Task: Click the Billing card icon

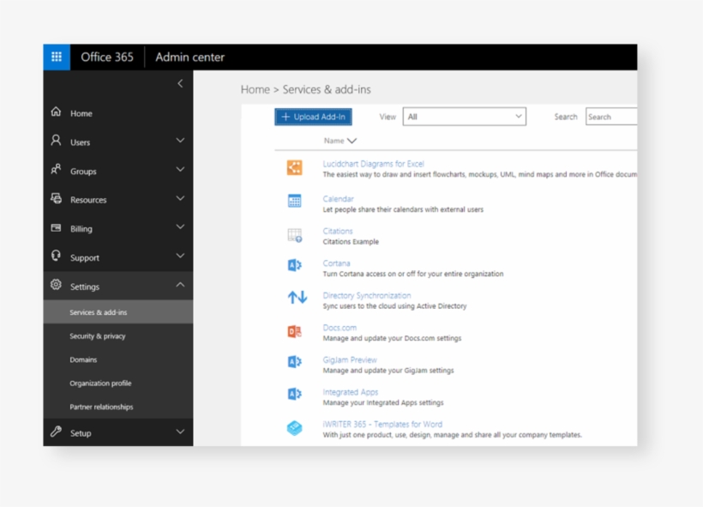Action: (56, 228)
